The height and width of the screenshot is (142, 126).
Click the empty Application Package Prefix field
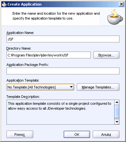point(63,71)
